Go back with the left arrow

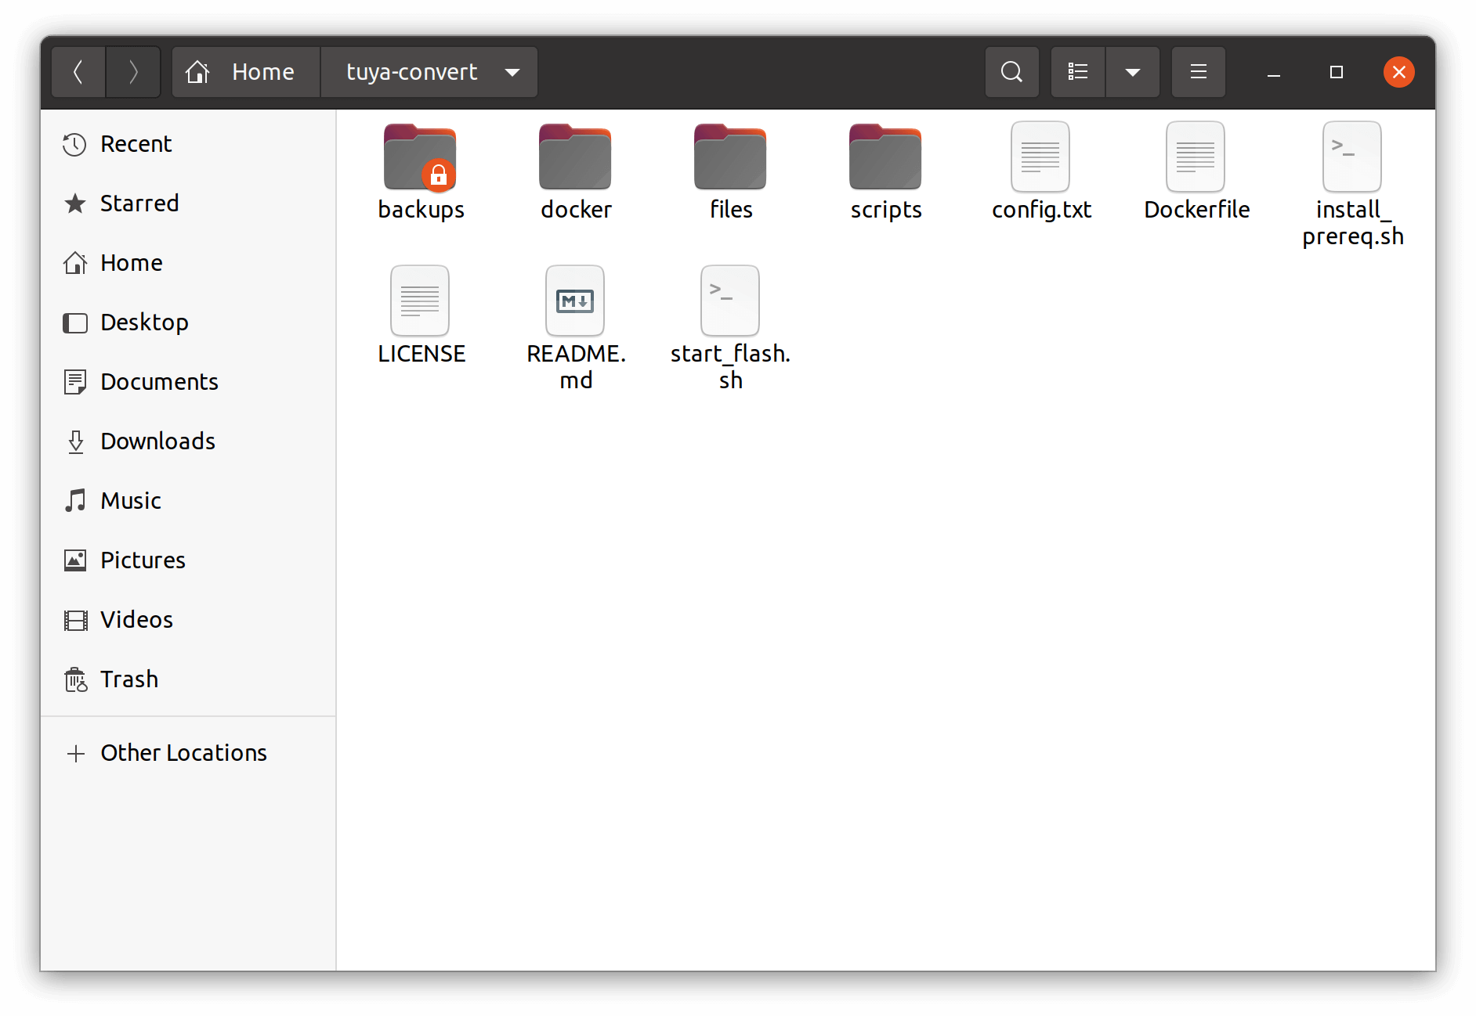(78, 72)
